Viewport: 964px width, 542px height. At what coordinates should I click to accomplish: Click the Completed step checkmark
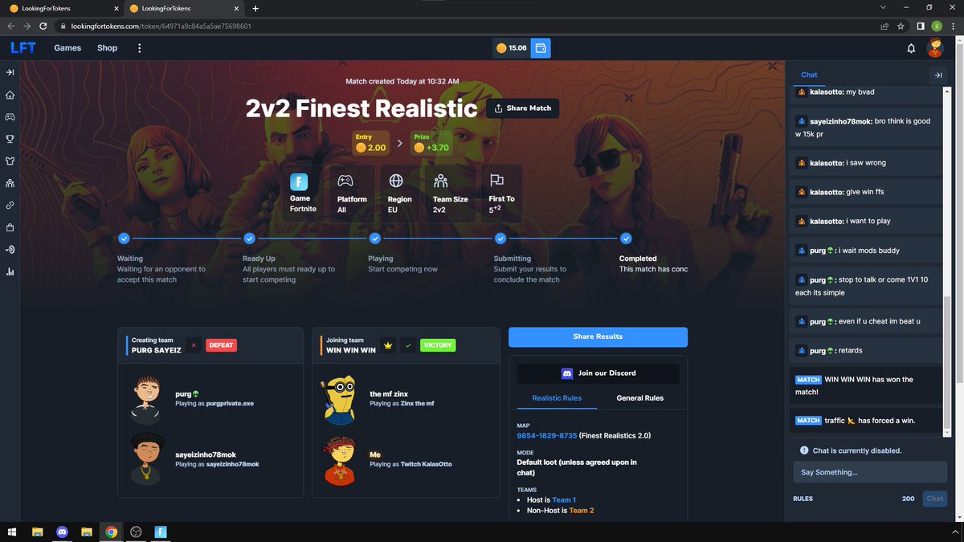click(x=626, y=238)
